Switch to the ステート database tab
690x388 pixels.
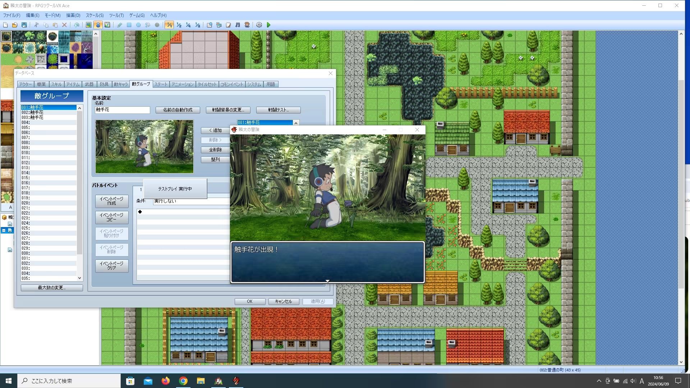pyautogui.click(x=161, y=84)
